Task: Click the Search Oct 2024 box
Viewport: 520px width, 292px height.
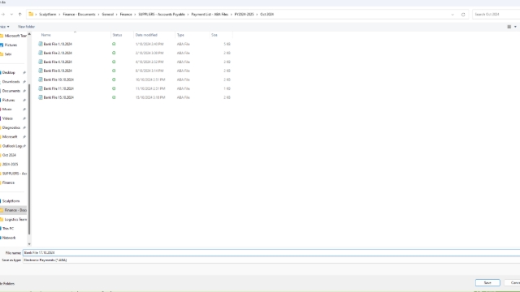Action: pyautogui.click(x=496, y=15)
